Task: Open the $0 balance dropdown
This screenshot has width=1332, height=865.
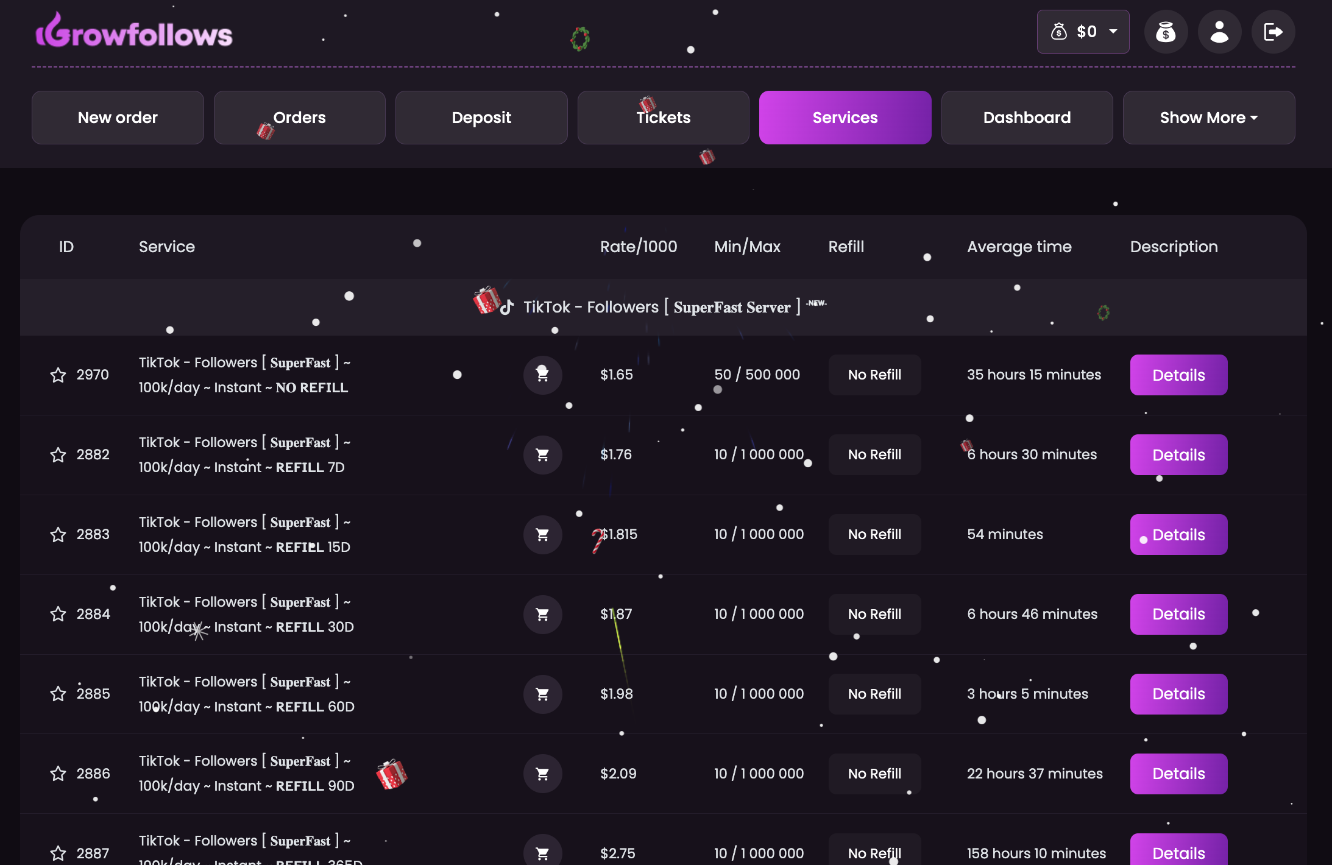Action: (1083, 32)
